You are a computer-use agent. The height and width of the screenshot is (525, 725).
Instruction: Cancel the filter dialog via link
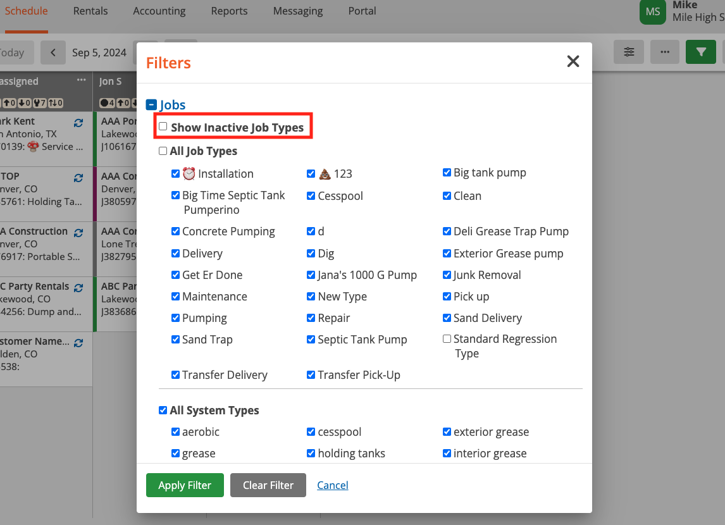332,485
